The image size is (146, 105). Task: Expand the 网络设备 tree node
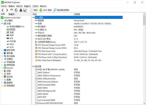coord(2,65)
